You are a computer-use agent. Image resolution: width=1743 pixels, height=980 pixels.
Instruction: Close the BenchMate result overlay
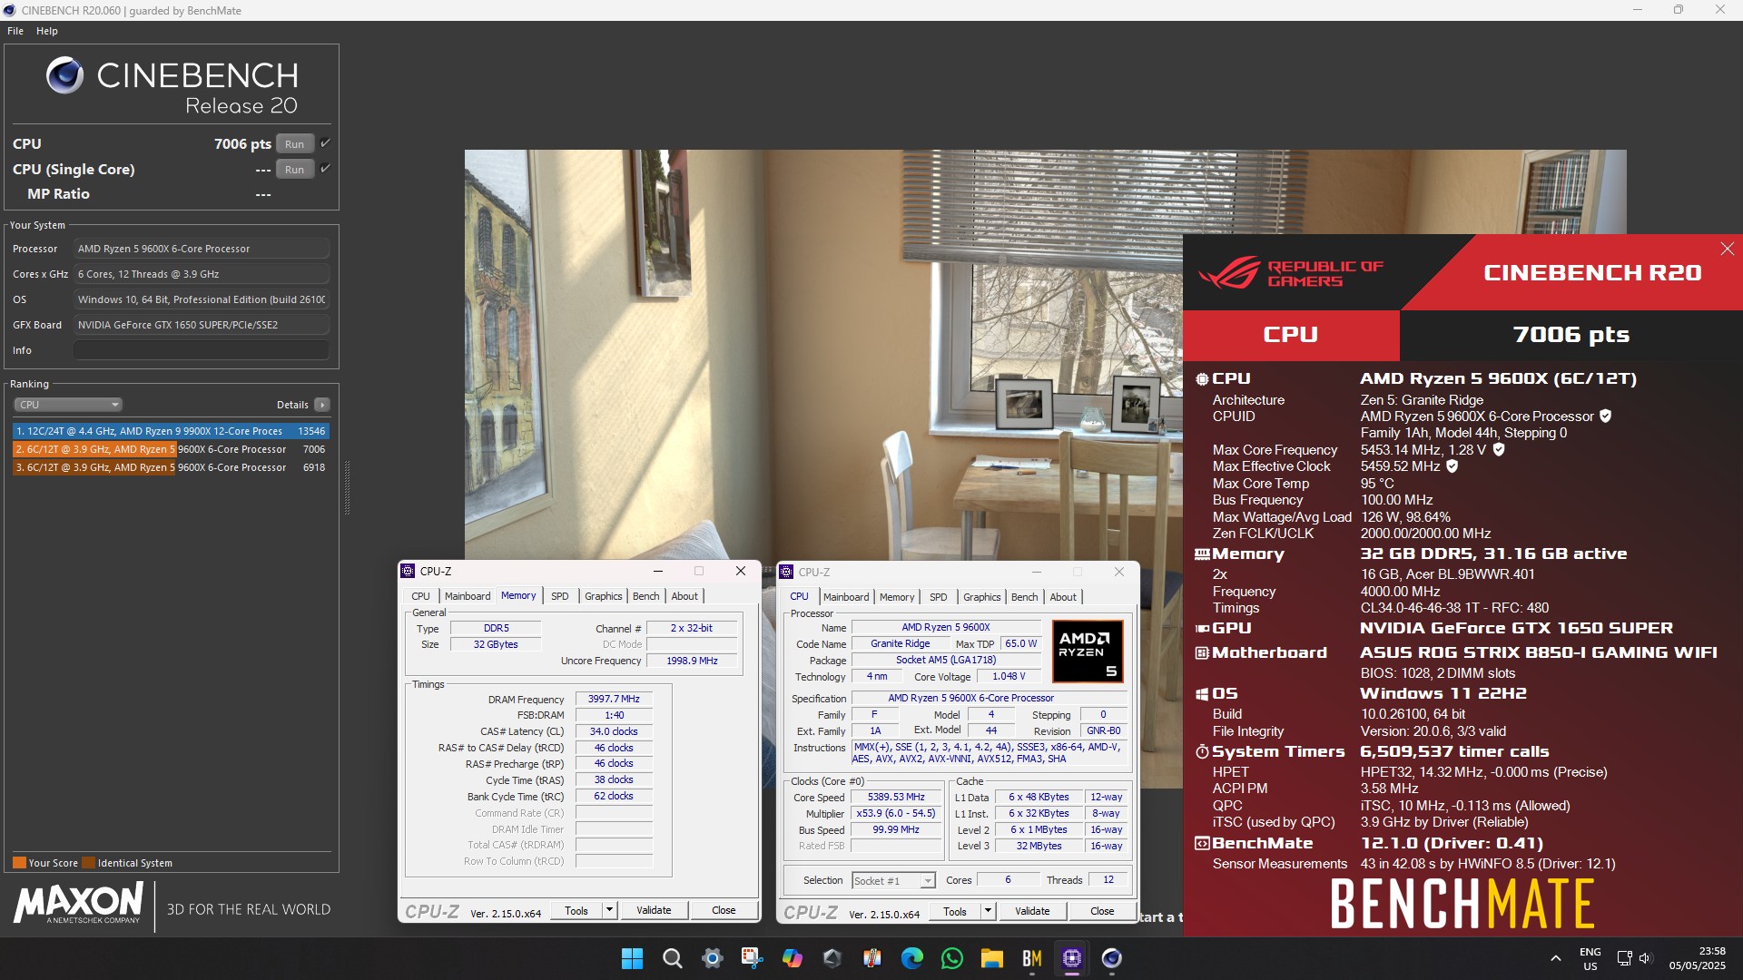(x=1727, y=249)
